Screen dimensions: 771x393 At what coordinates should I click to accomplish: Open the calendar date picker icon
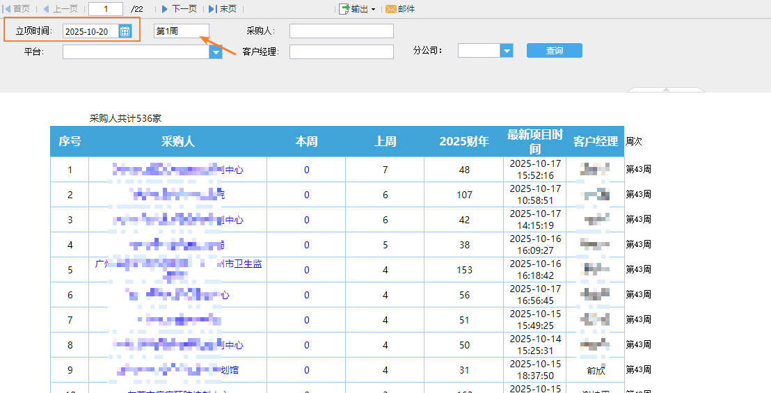pos(125,31)
